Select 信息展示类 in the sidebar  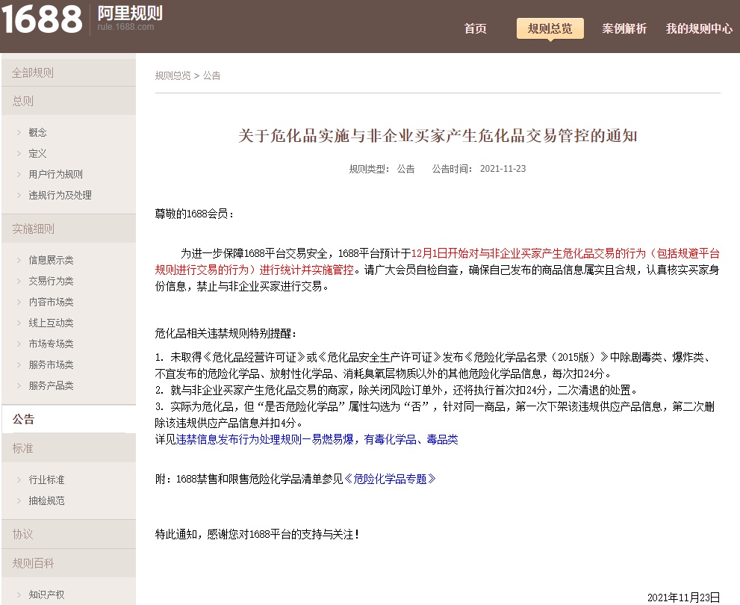51,260
